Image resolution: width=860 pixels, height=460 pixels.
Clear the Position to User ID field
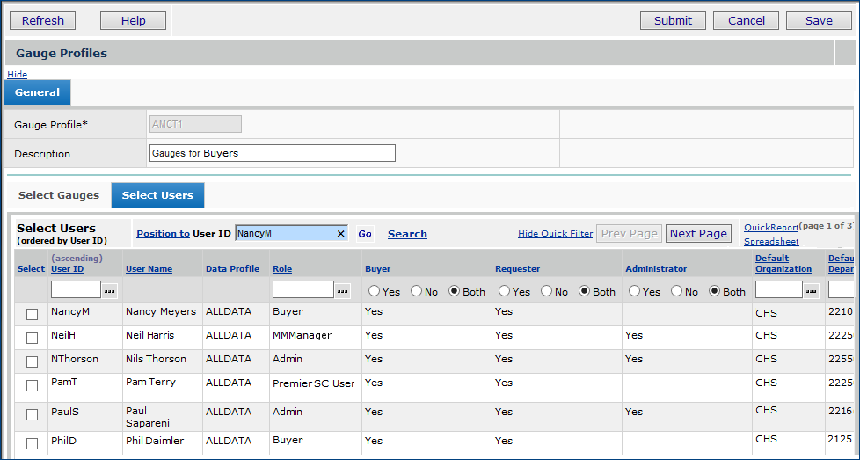(x=340, y=234)
